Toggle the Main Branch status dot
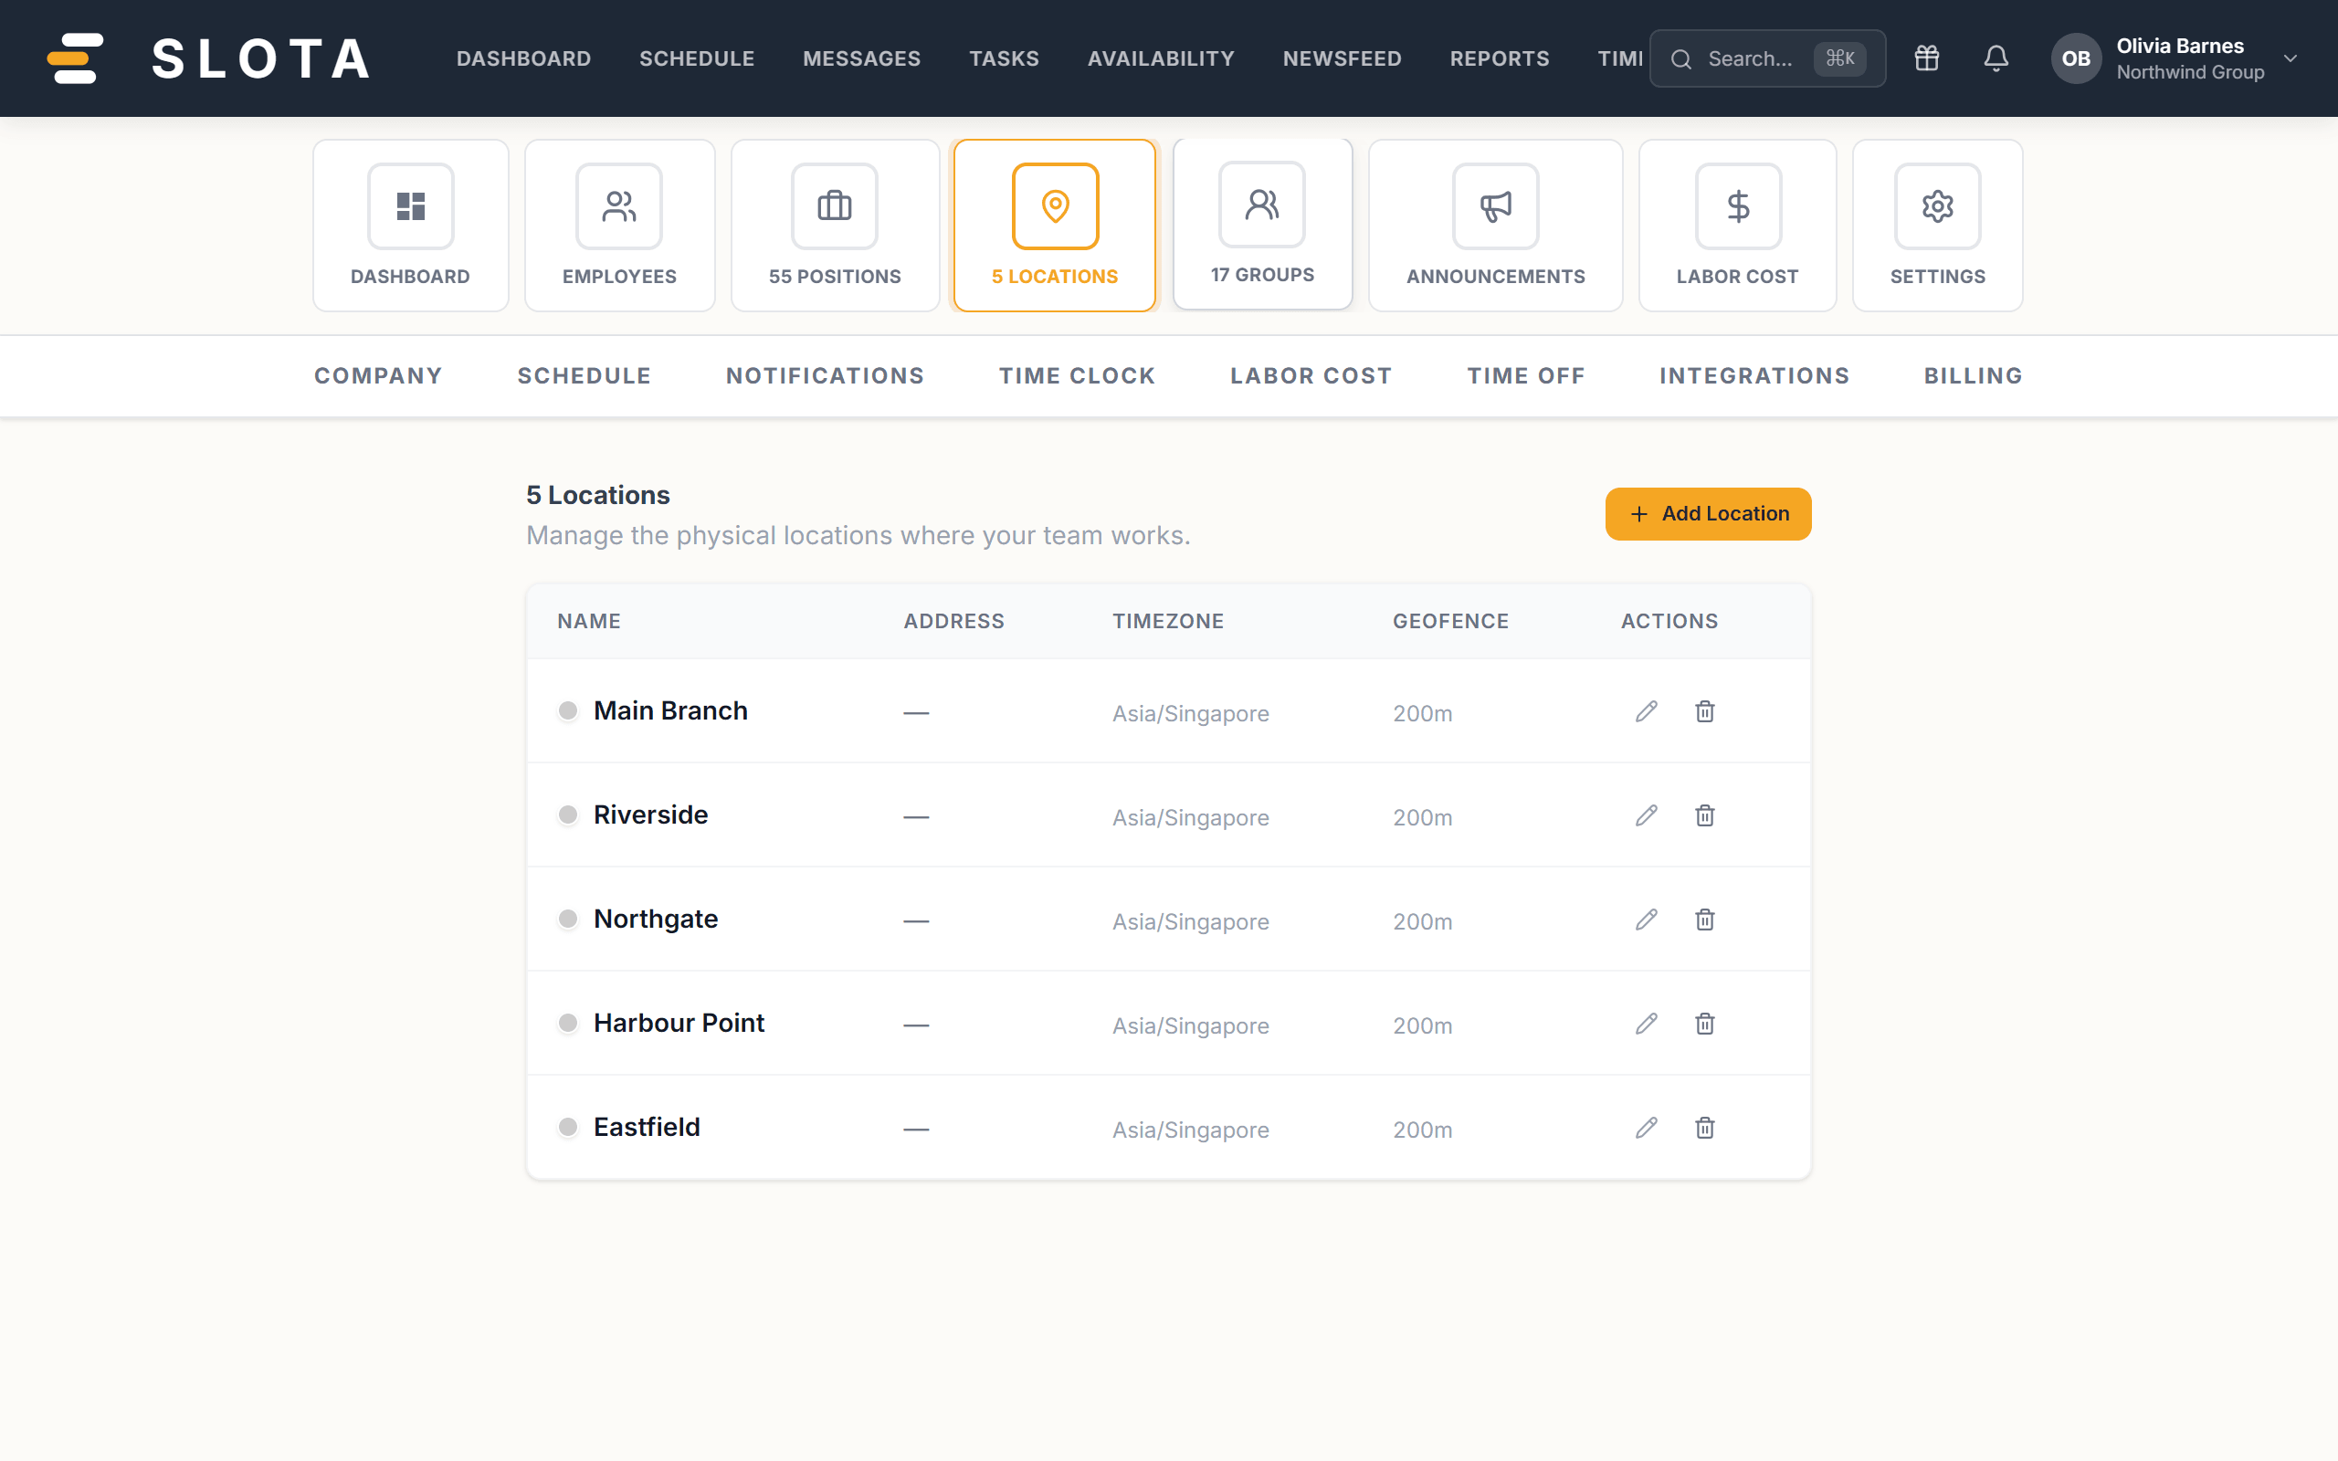Viewport: 2338px width, 1461px height. tap(568, 711)
